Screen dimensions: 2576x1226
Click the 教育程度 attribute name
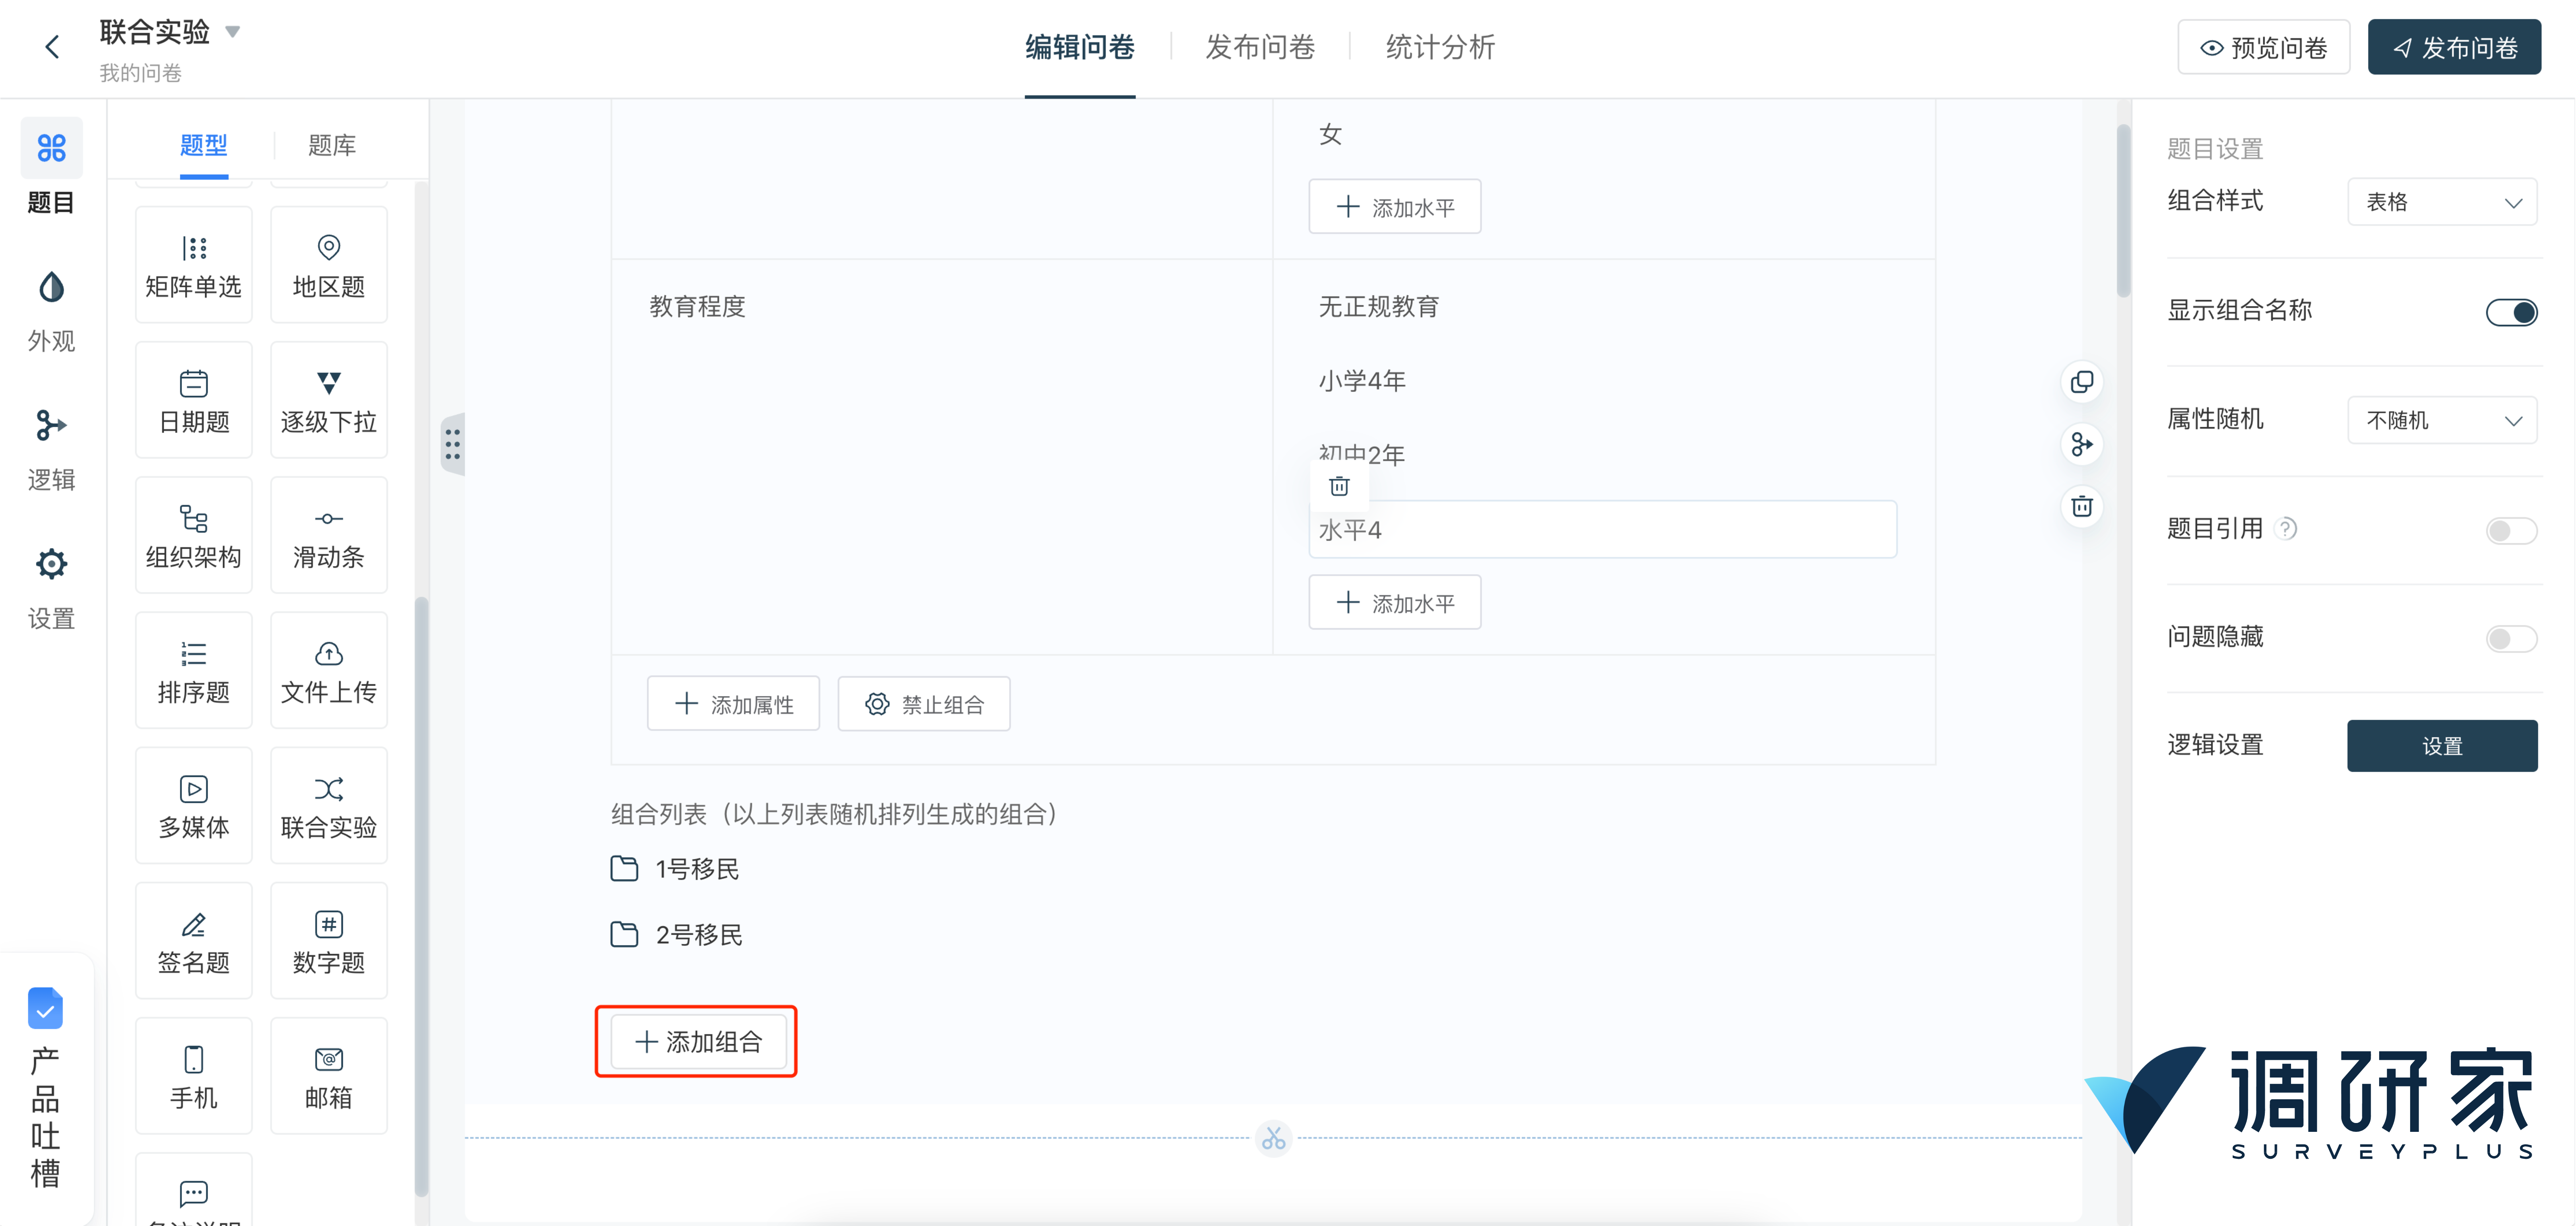[x=698, y=307]
